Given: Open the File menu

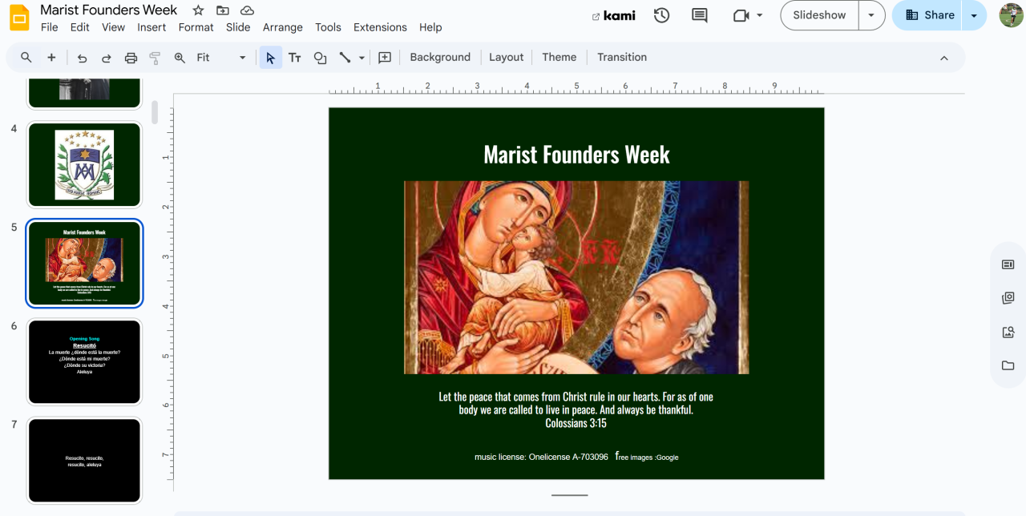Looking at the screenshot, I should coord(50,27).
